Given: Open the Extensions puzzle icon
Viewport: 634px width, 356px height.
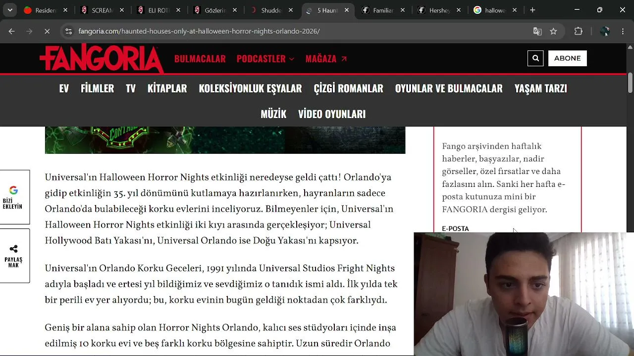Looking at the screenshot, I should click(579, 31).
